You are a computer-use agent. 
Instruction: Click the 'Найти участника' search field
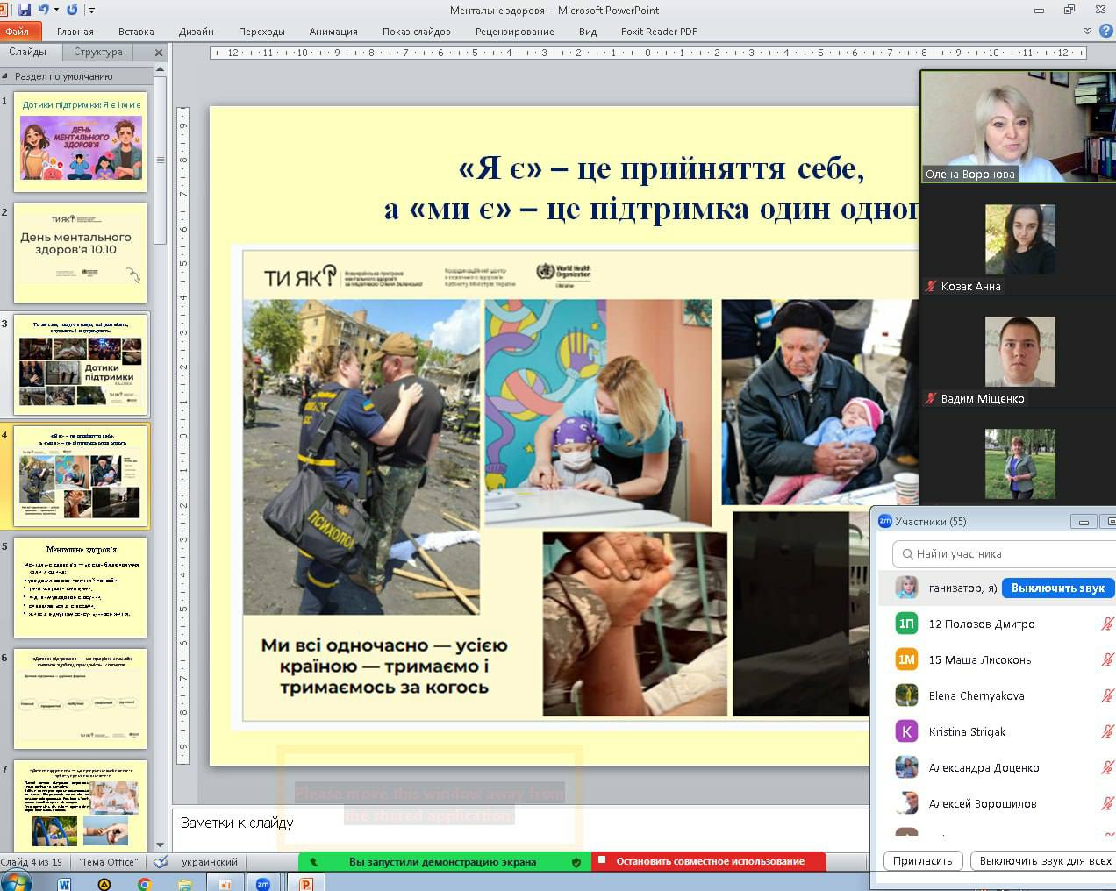[1000, 554]
